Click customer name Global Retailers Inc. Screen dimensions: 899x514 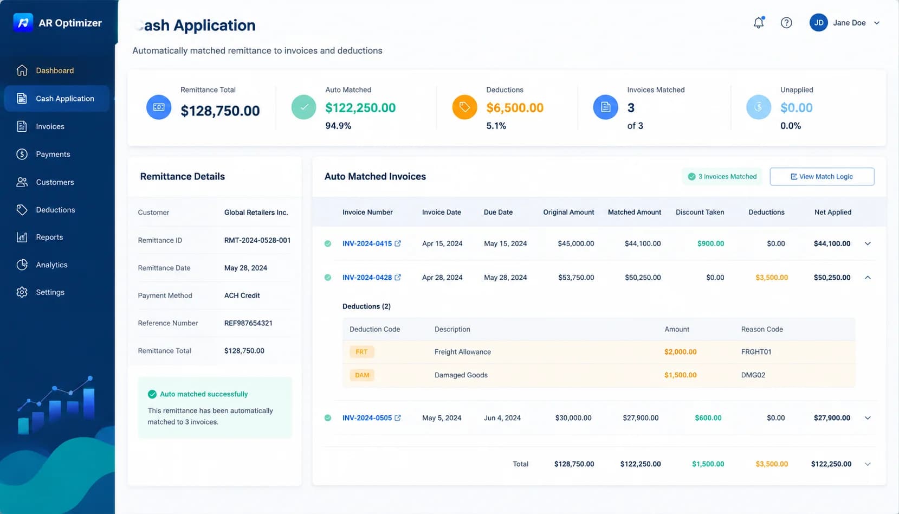point(256,213)
